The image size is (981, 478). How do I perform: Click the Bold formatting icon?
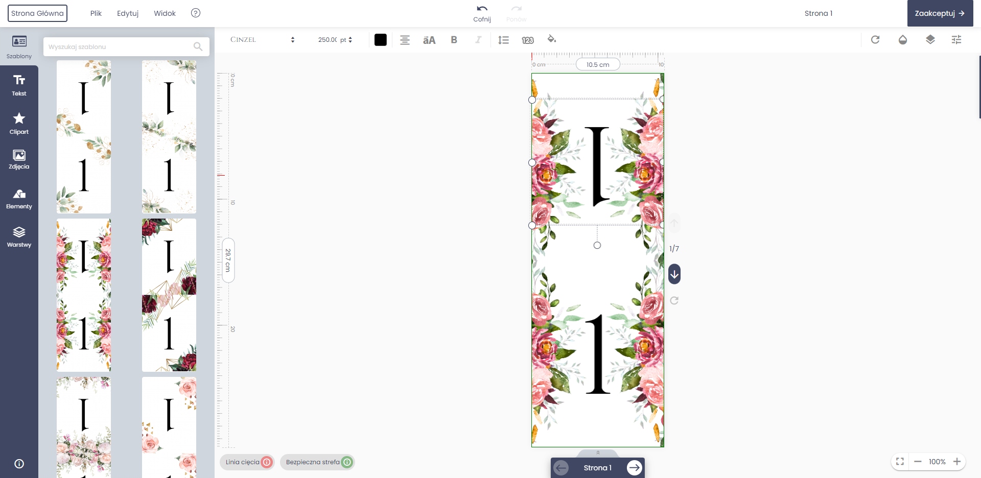(x=454, y=40)
